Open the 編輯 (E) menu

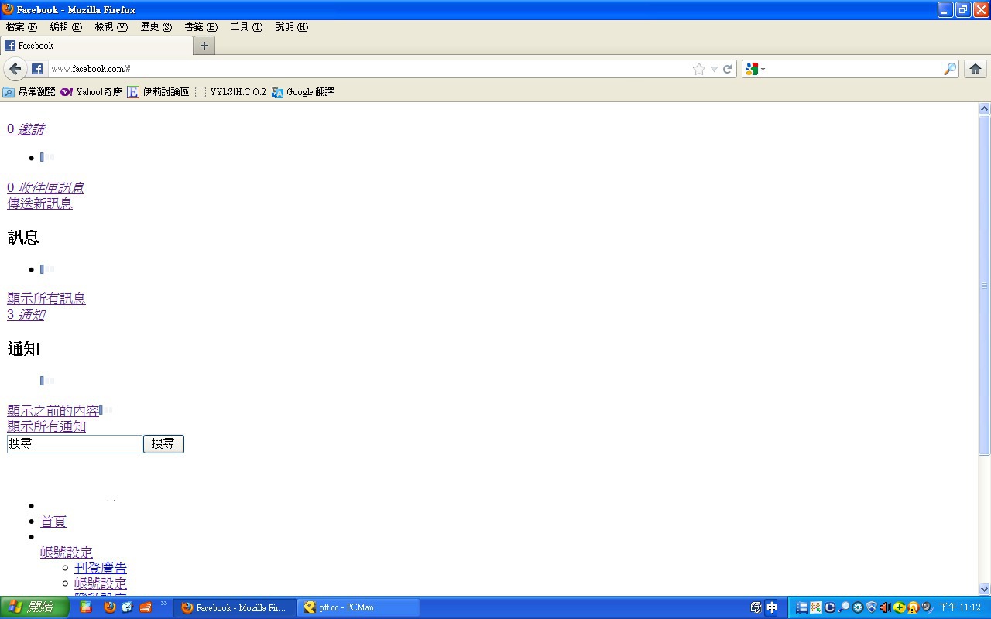66,27
